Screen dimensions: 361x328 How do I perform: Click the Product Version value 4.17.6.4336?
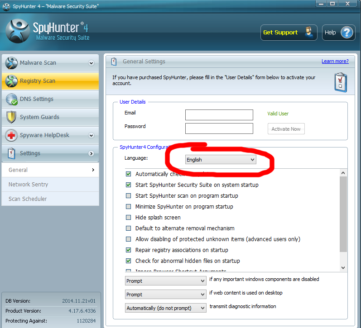[82, 311]
